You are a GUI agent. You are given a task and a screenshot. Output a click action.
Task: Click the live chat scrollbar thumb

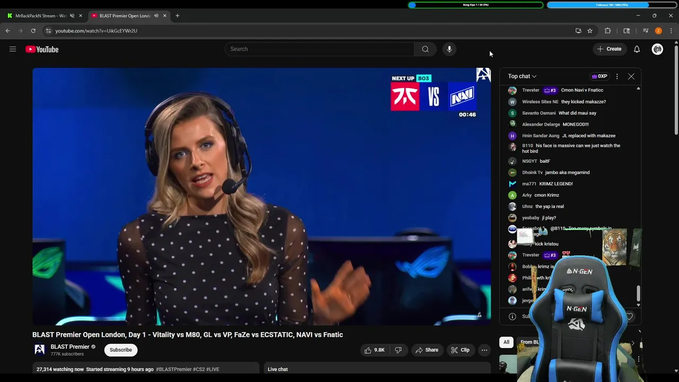point(638,293)
